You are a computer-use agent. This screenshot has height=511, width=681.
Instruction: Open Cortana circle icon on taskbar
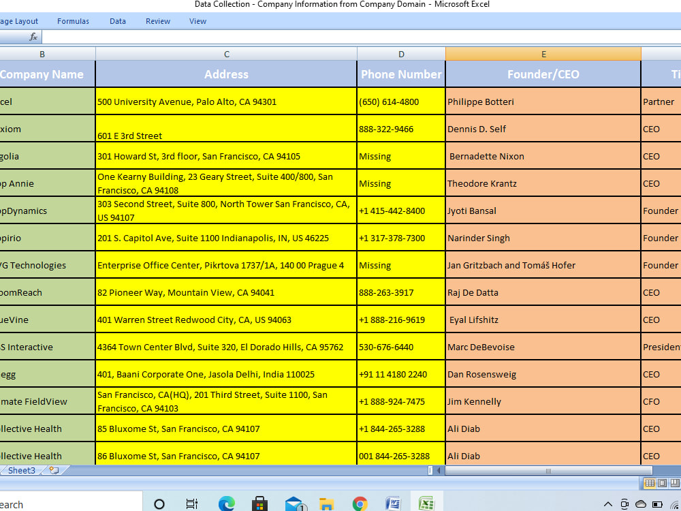(159, 504)
